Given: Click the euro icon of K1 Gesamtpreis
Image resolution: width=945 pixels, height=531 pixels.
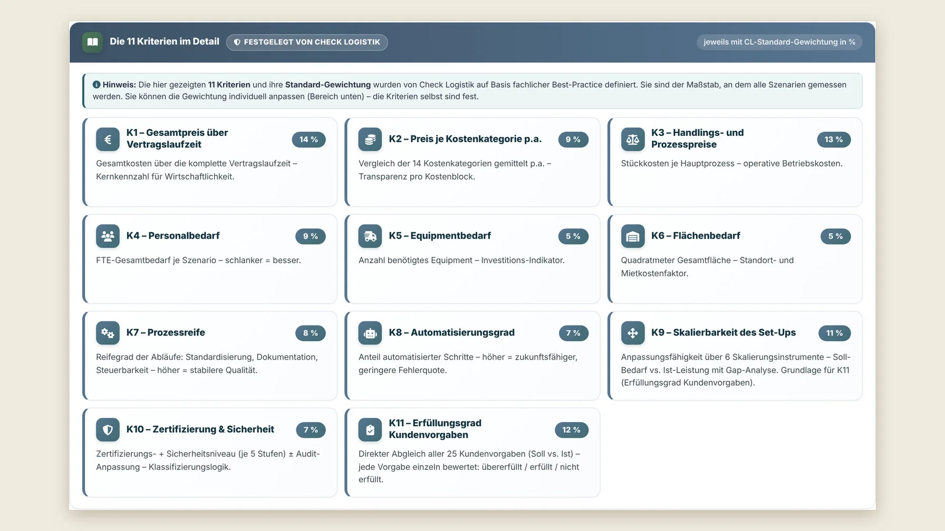Looking at the screenshot, I should (x=108, y=140).
